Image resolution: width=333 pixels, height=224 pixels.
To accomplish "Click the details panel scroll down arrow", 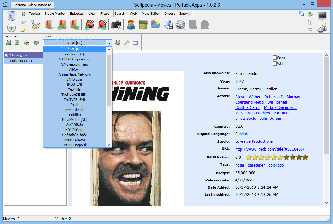I will [326, 203].
